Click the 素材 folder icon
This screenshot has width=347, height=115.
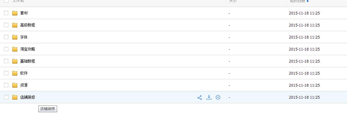point(15,13)
